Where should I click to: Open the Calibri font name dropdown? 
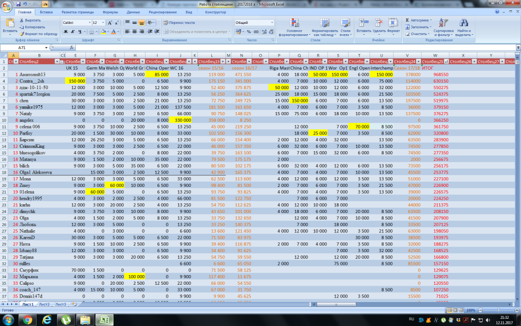coord(89,23)
